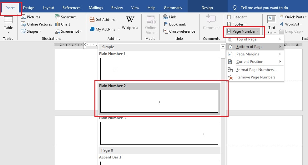The image size is (308, 165).
Task: Open the Mailings tab
Action: click(96, 8)
